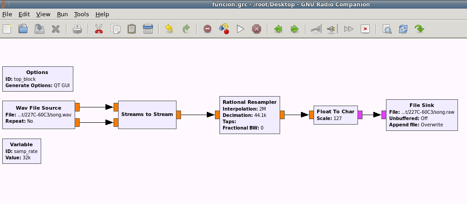Click the 'Decimation: 44.1k' text
Image resolution: width=467 pixels, height=204 pixels.
(x=244, y=115)
